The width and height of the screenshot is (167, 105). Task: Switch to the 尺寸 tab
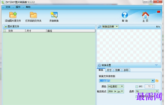pyautogui.click(x=109, y=70)
